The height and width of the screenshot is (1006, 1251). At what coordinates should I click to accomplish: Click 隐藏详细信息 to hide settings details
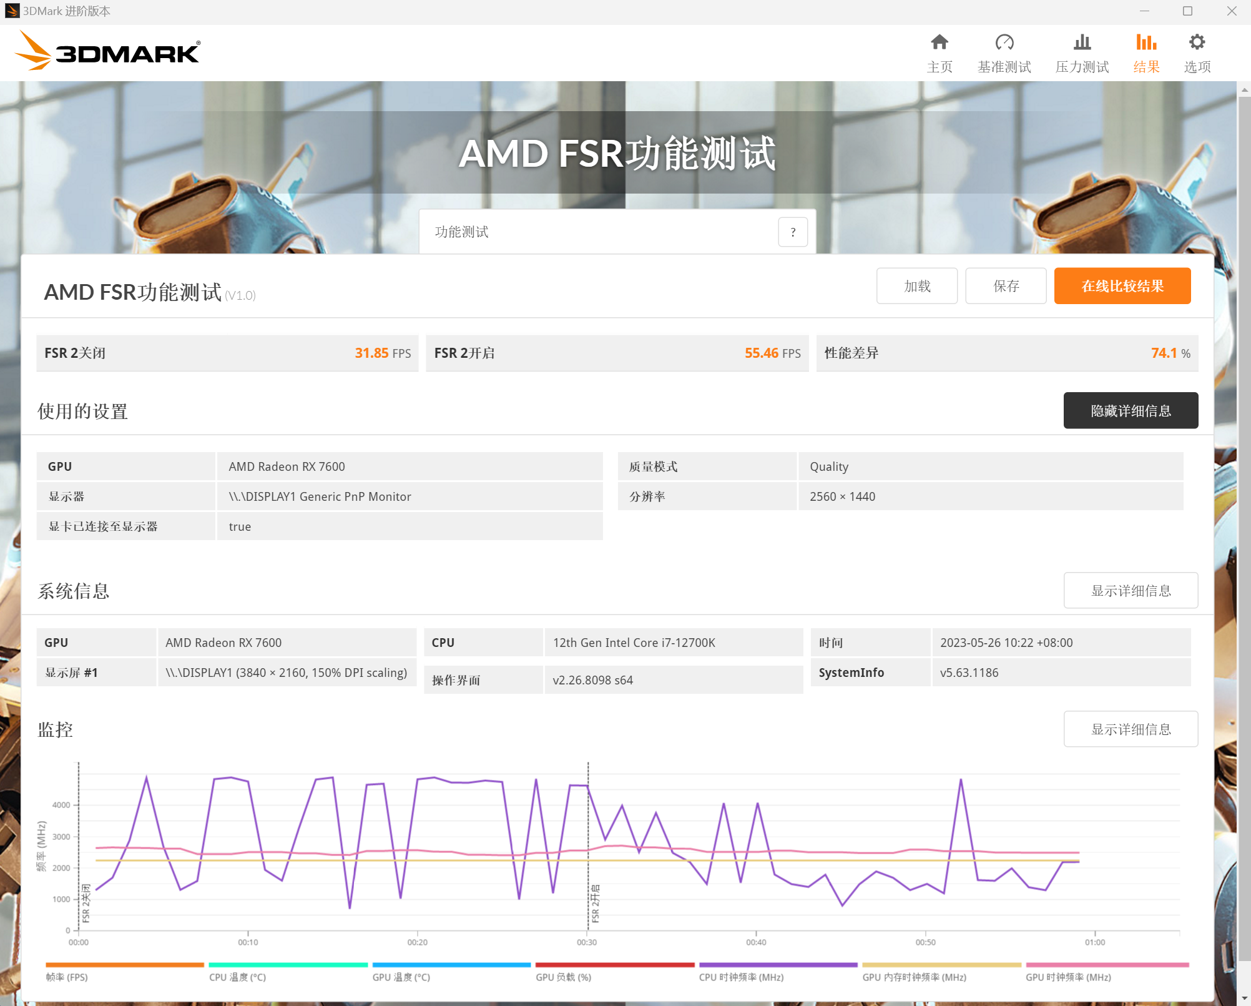click(x=1131, y=410)
